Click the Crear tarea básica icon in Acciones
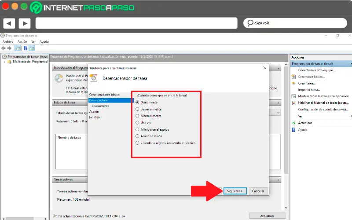This screenshot has width=352, height=220. coord(293,77)
